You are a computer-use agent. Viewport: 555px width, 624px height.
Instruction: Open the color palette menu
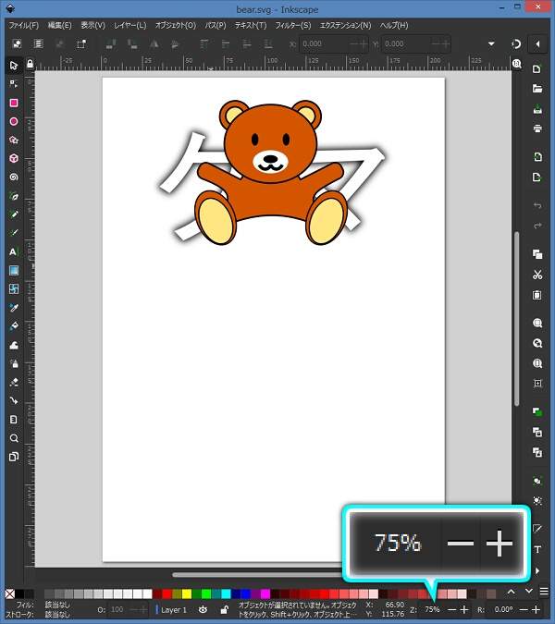pos(544,592)
